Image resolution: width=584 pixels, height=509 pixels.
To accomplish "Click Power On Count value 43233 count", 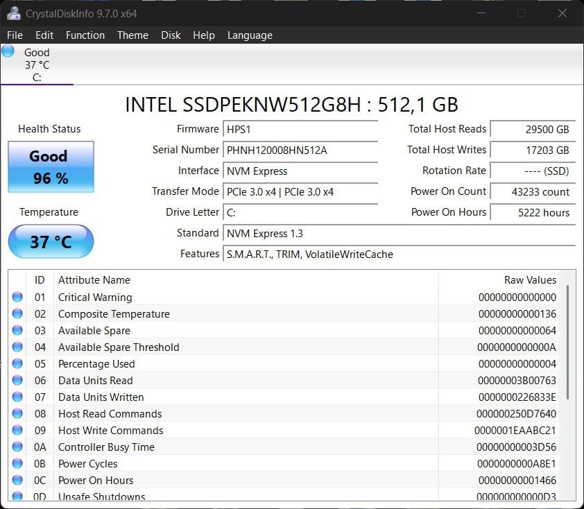I will coord(533,192).
